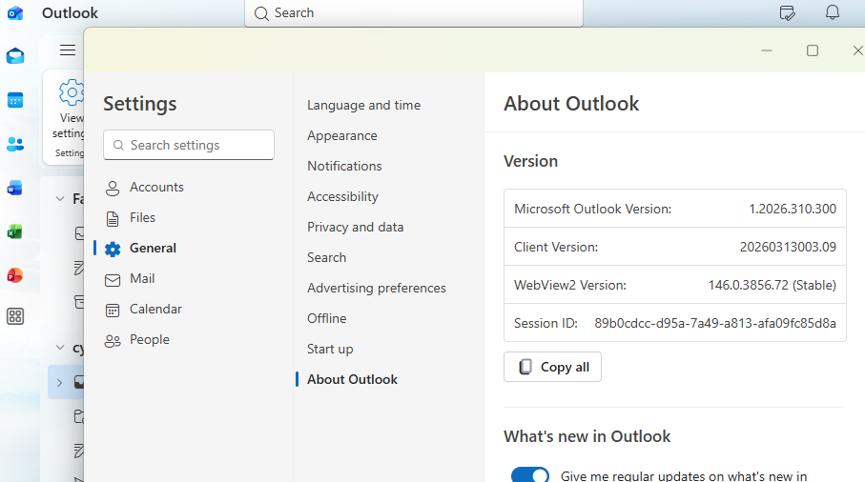865x482 pixels.
Task: Go to Advertising preferences
Action: tap(376, 288)
